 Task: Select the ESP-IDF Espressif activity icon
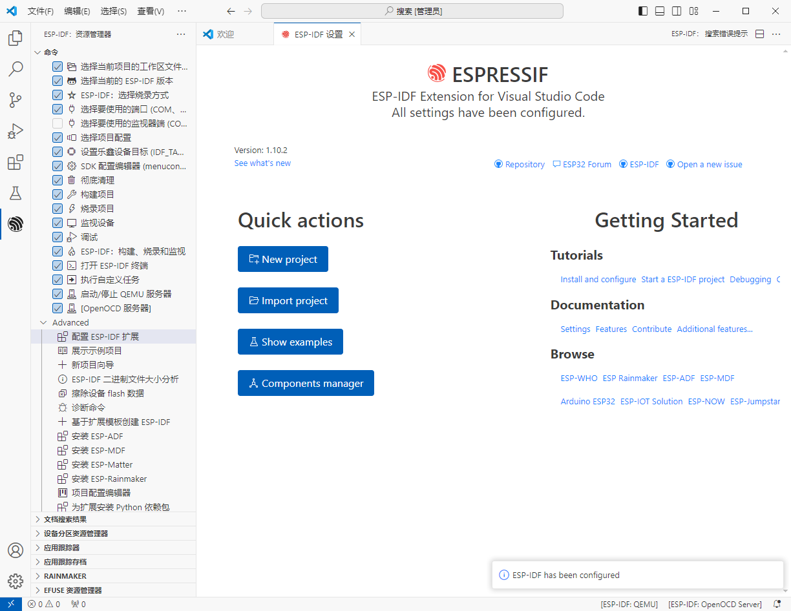[16, 224]
